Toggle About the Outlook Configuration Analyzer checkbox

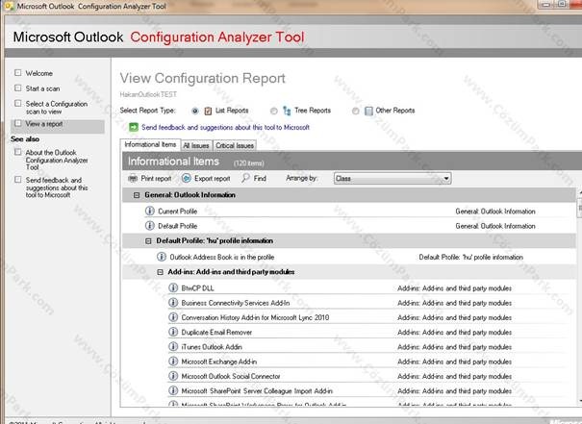click(18, 152)
